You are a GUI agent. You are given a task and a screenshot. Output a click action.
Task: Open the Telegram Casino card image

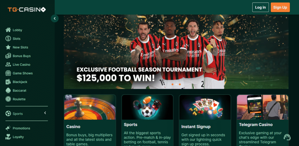263,107
